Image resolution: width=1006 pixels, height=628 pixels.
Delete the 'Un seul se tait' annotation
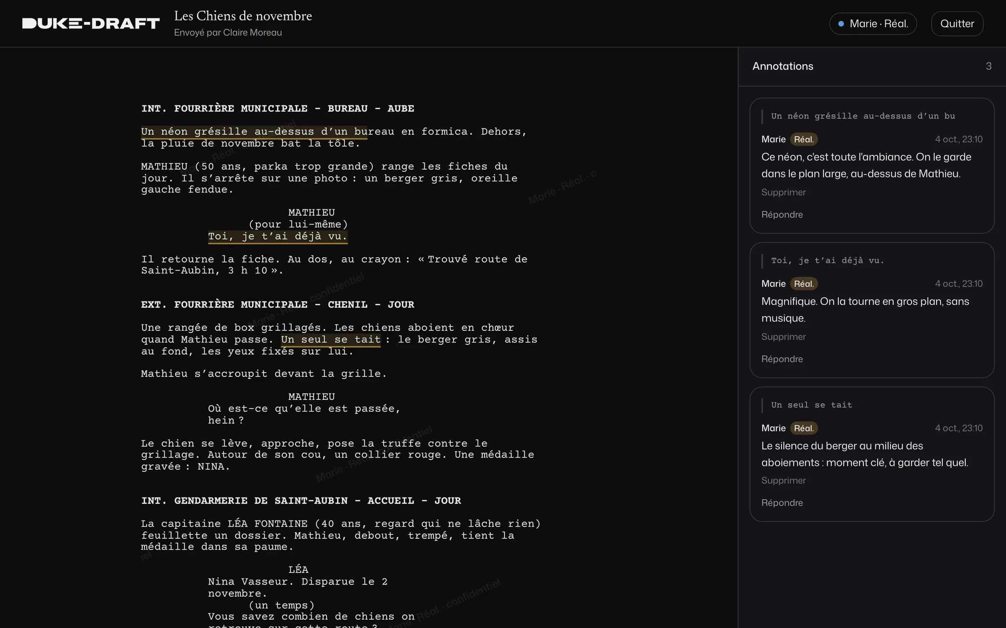tap(783, 480)
